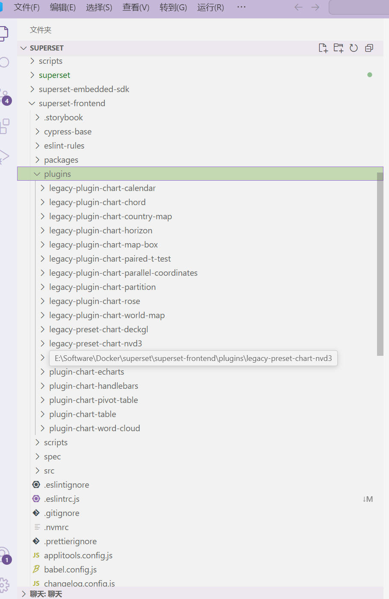Viewport: 389px width, 599px height.
Task: Open babel.config.js file
Action: click(x=71, y=569)
